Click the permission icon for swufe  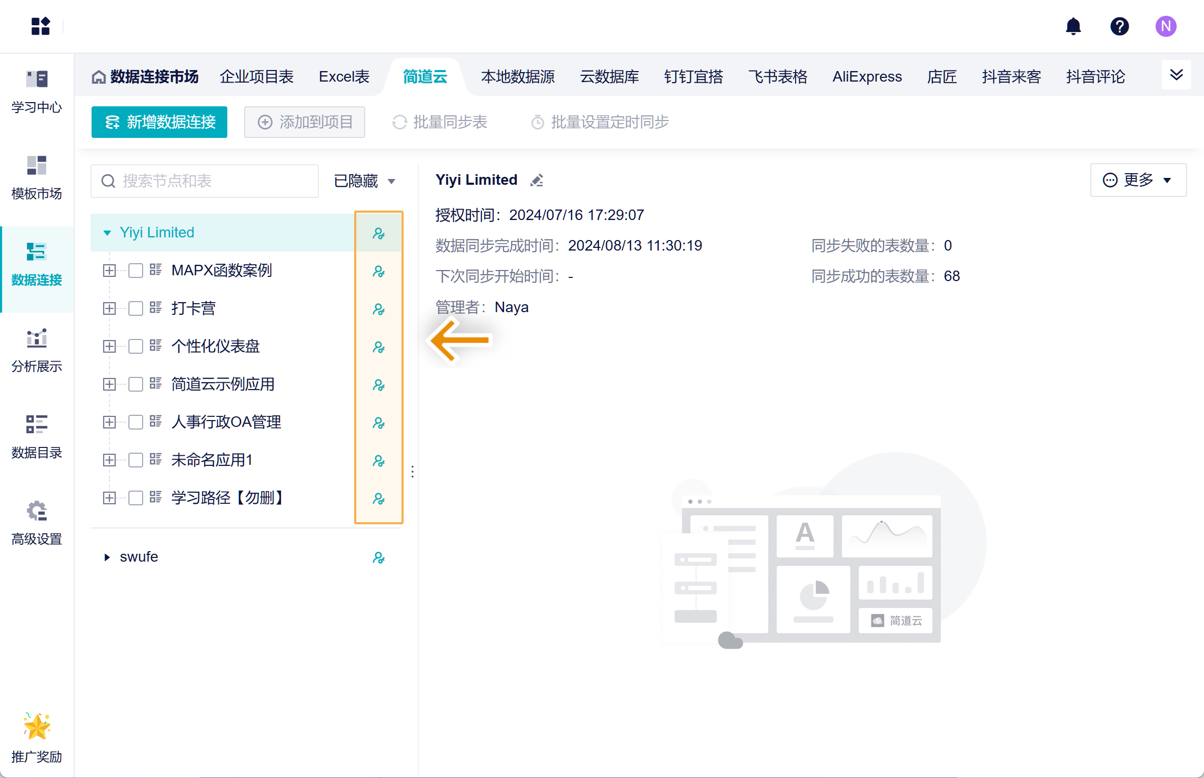click(378, 557)
